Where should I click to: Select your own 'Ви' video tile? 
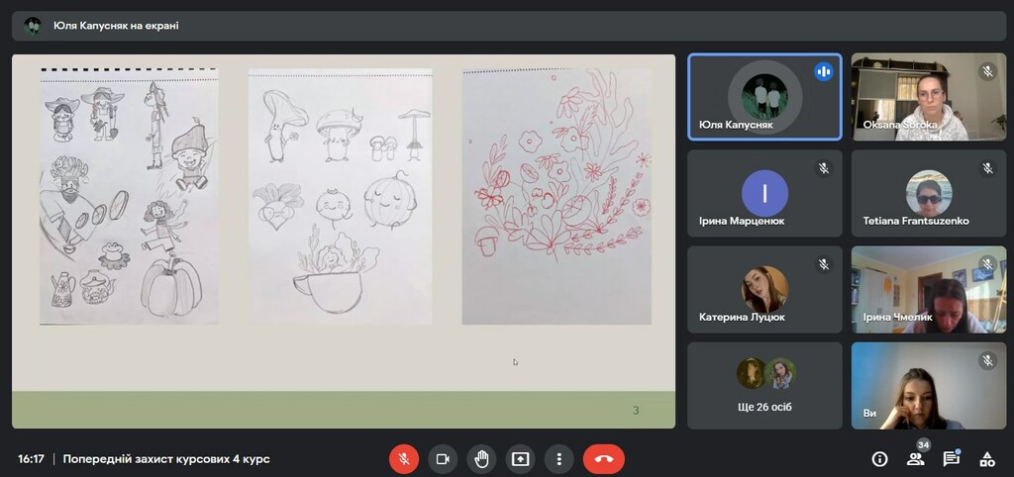click(x=929, y=386)
